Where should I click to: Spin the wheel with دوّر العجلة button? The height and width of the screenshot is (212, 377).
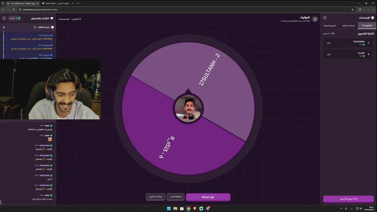[x=208, y=197]
